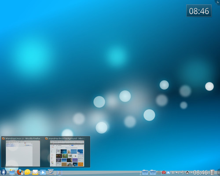Image resolution: width=220 pixels, height=176 pixels.
Task: Open the yellow chat bubble messenger
Action: click(27, 172)
